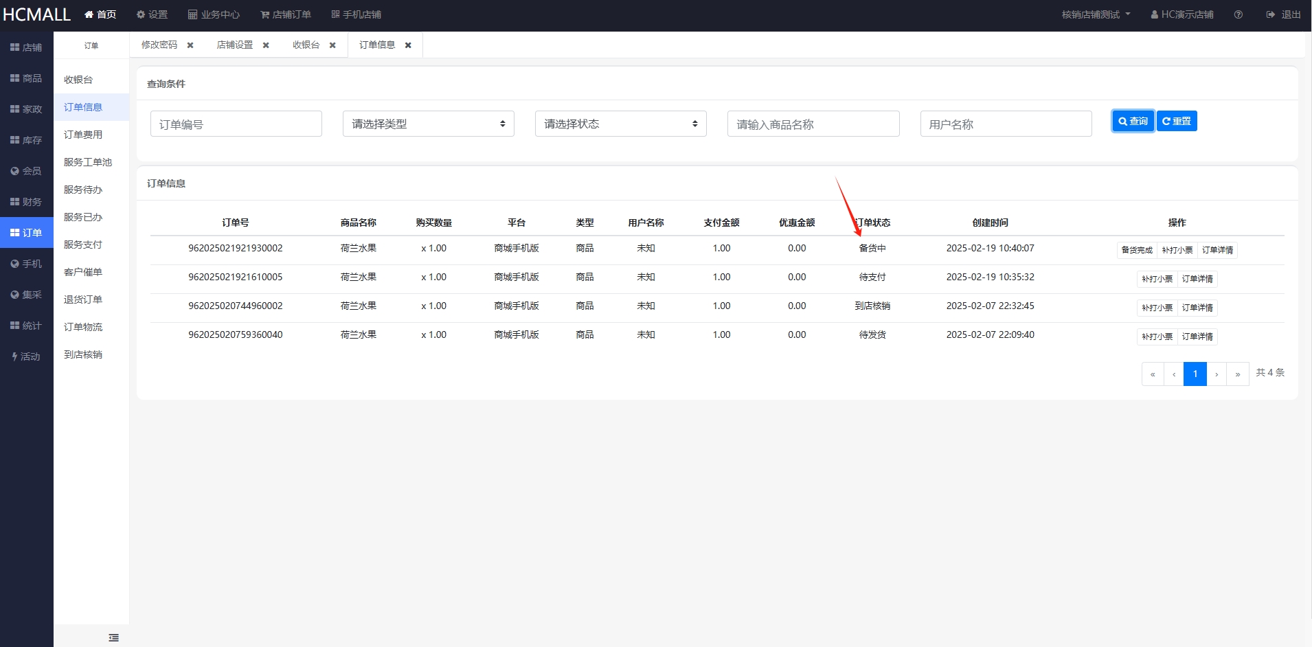Open the 集采 sidebar section
The width and height of the screenshot is (1312, 647).
pyautogui.click(x=26, y=295)
